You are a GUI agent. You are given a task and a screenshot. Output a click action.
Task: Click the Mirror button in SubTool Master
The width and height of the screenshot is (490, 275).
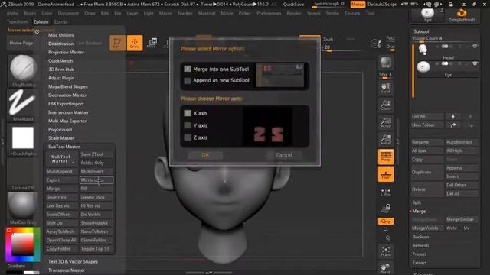click(96, 180)
